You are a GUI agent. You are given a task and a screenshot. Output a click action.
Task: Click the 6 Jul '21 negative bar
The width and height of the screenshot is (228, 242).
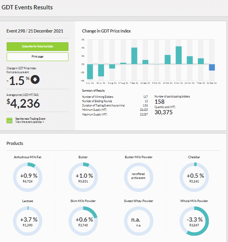pyautogui.click(x=90, y=72)
